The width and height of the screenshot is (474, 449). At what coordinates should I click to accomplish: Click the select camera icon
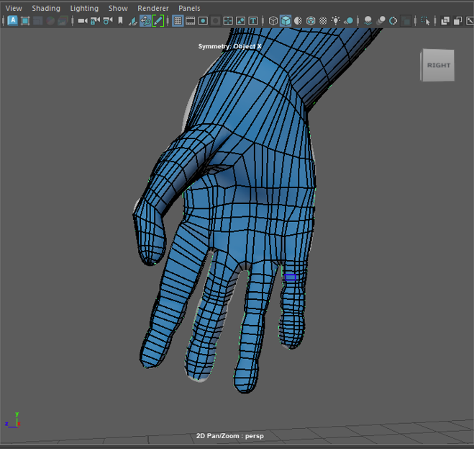(x=82, y=21)
